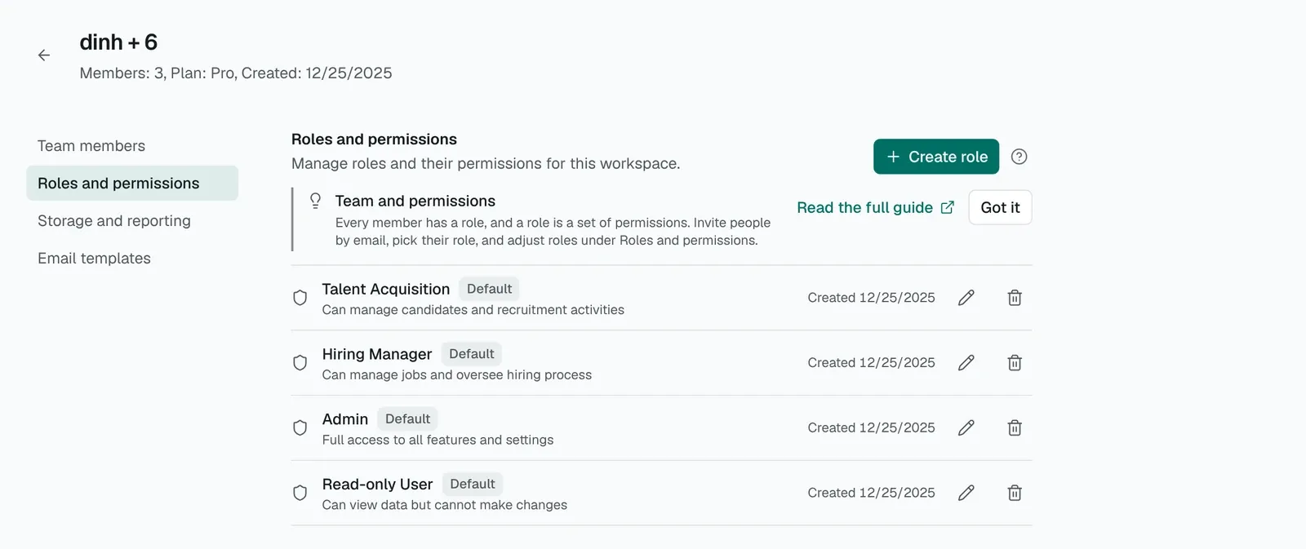Click the Created date in Read-only User row

(872, 493)
